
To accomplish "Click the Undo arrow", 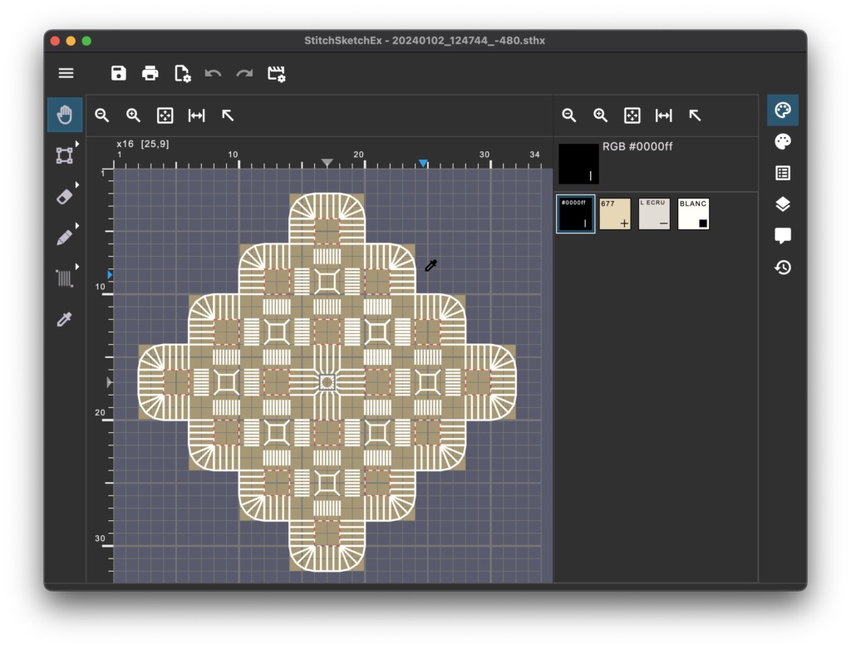I will click(x=214, y=73).
